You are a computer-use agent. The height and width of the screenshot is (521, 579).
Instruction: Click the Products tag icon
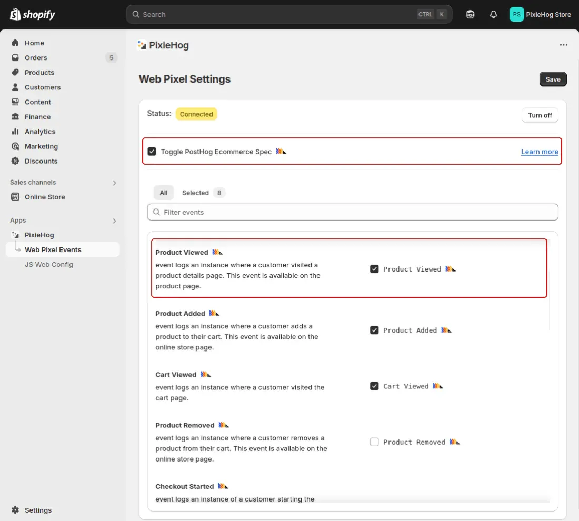(15, 73)
